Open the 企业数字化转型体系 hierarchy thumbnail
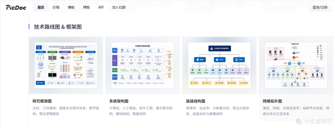Image resolution: width=335 pixels, height=128 pixels. tap(219, 65)
